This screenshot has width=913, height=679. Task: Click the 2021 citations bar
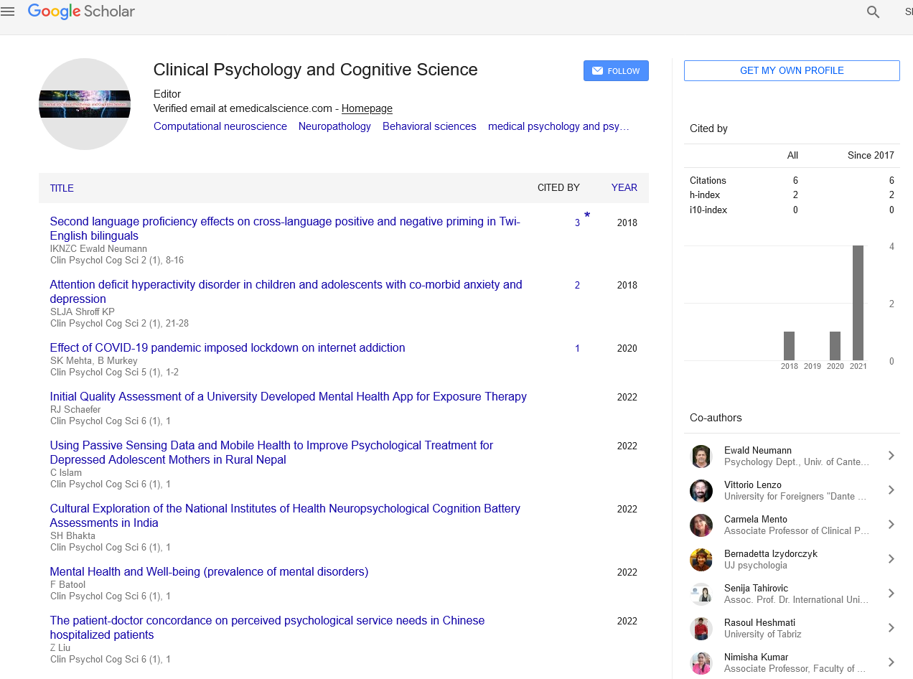(x=858, y=302)
